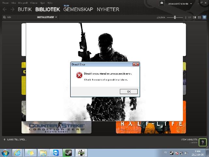Screen dimensions: 209x157
Task: Click OK in the DirectX Error dialog
Action: coord(129,92)
